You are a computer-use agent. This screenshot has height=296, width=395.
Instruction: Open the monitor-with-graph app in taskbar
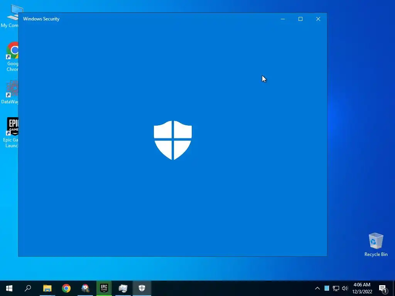(123, 288)
